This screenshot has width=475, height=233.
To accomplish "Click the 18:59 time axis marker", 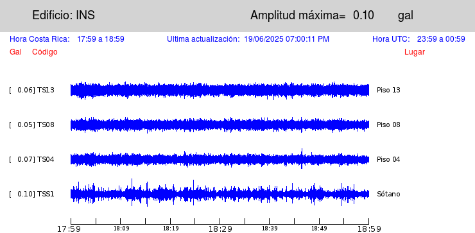I will 369,229.
